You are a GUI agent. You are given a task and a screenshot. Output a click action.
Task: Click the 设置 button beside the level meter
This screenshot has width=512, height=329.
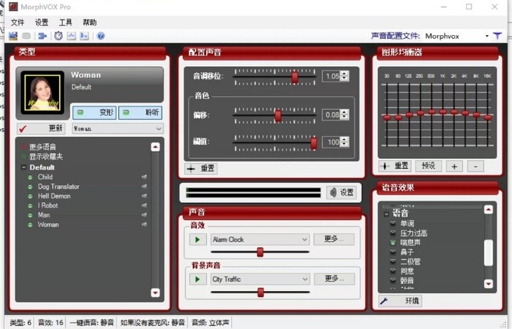tap(342, 193)
